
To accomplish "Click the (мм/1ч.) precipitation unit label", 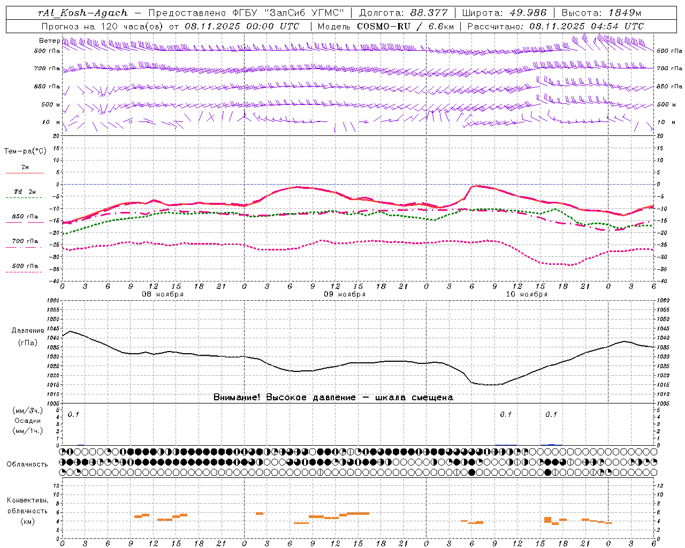I will 28,431.
